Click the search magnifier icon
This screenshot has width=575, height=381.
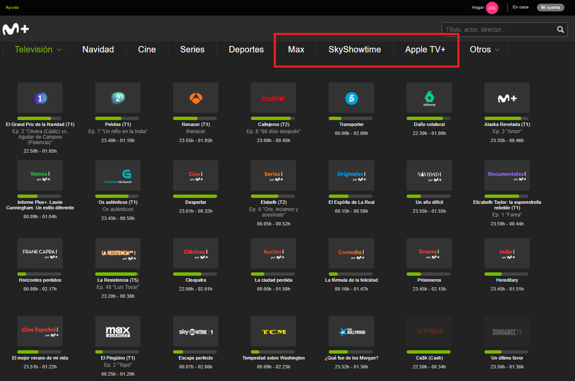(561, 29)
